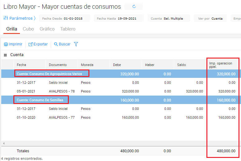Expand the Parámetros panel chevron
This screenshot has width=241, height=161.
35,18
